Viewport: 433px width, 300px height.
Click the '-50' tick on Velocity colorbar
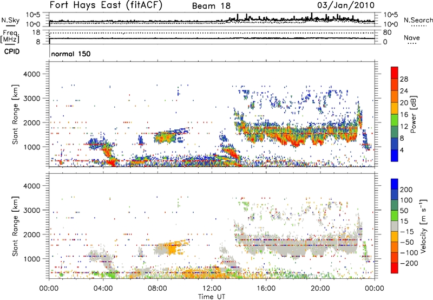click(x=407, y=242)
